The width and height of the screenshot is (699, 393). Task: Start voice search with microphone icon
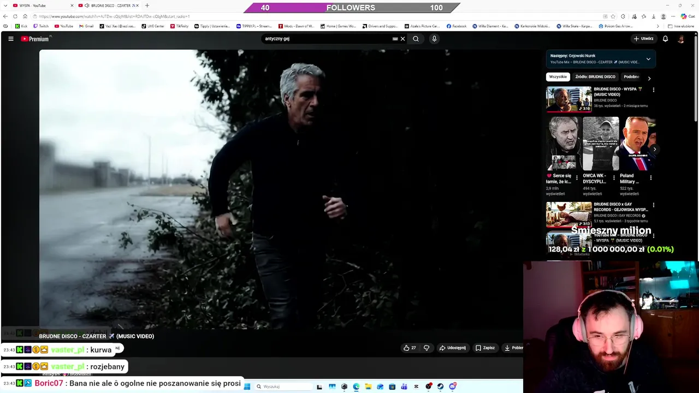(x=434, y=39)
